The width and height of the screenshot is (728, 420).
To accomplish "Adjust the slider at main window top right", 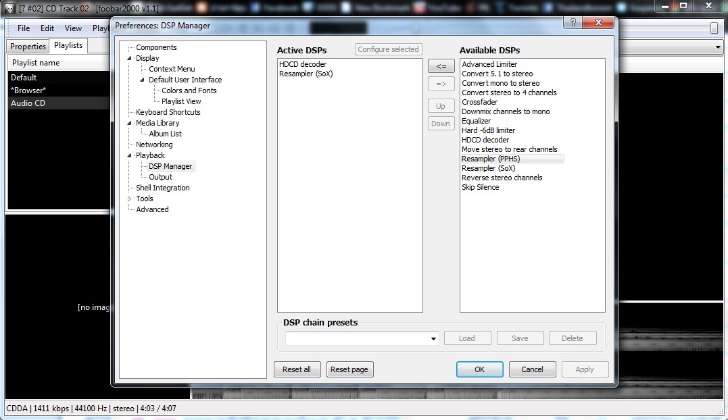I will coord(714,28).
